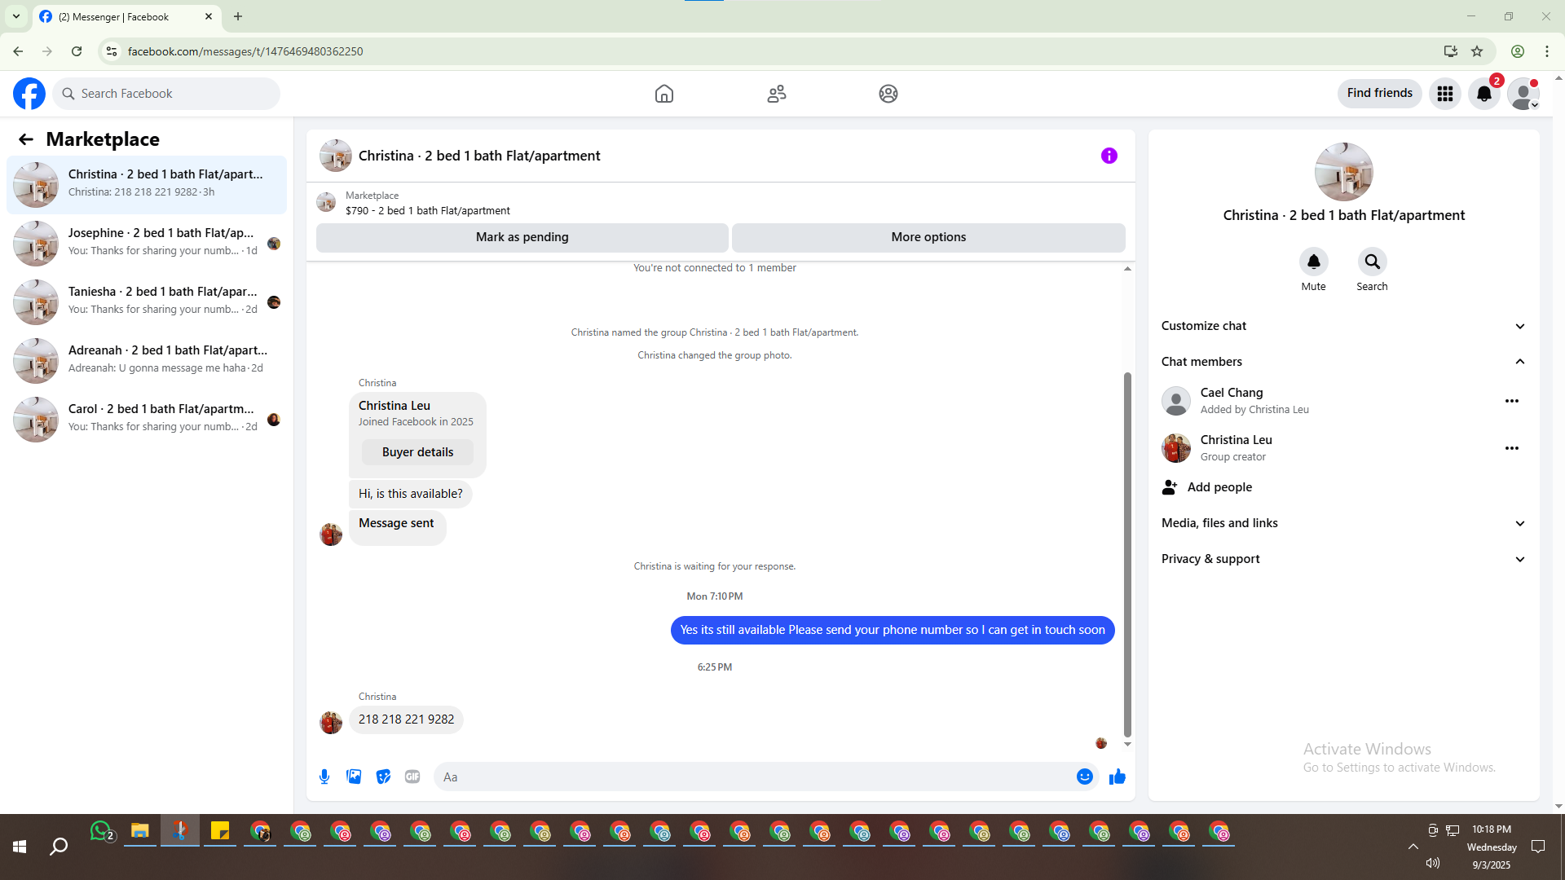The image size is (1565, 880).
Task: Reload the page
Action: pos(77,51)
